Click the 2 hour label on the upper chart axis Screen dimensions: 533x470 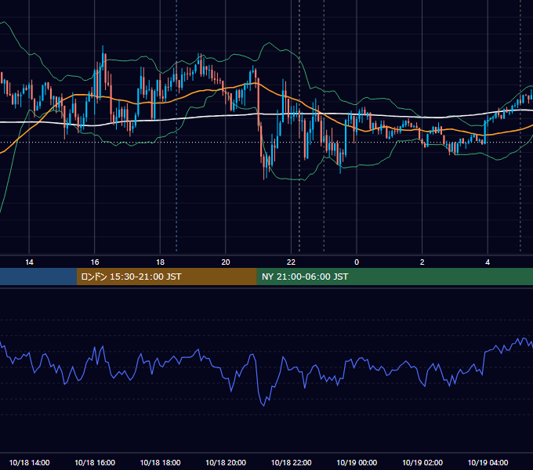422,262
